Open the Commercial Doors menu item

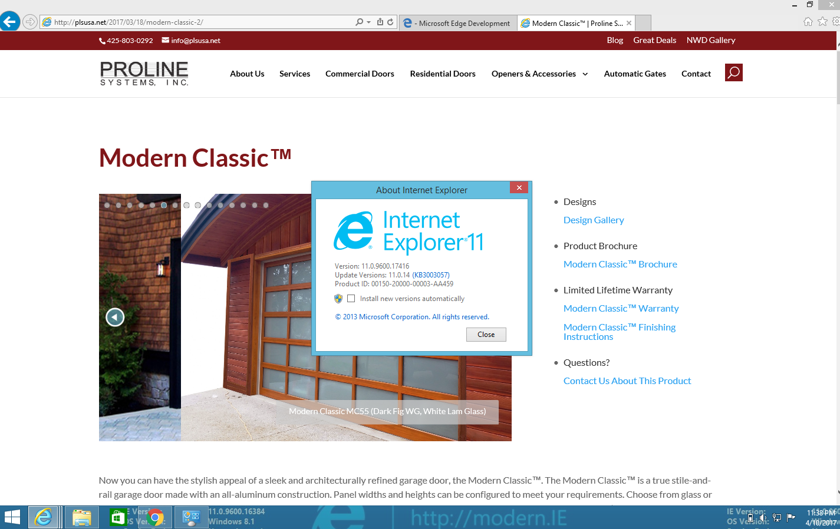(x=360, y=74)
